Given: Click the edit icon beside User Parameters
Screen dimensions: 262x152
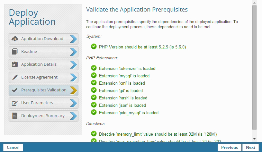Looking at the screenshot, I should pos(14,103).
